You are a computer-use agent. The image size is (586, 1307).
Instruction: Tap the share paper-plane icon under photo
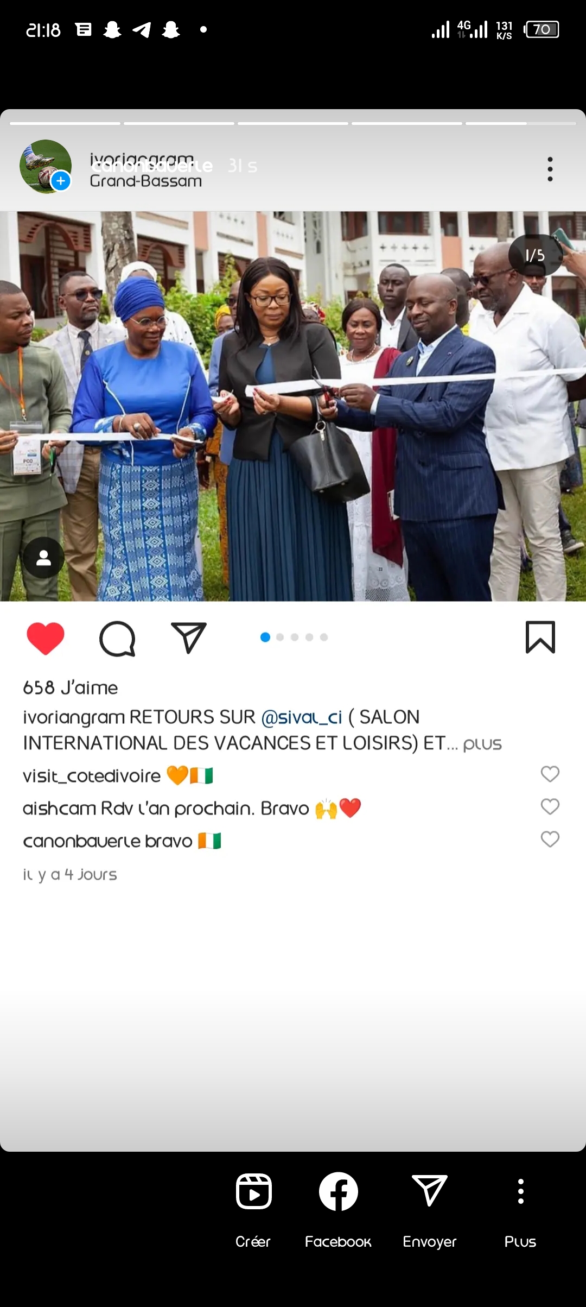[x=189, y=638]
